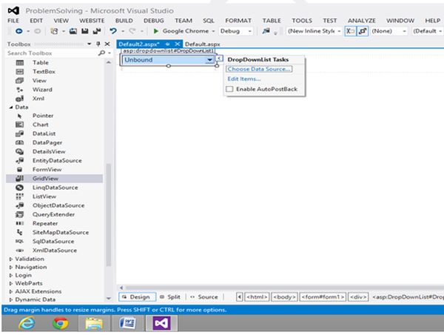This screenshot has height=335, width=444.
Task: Open the DEBUG menu
Action: pyautogui.click(x=154, y=21)
